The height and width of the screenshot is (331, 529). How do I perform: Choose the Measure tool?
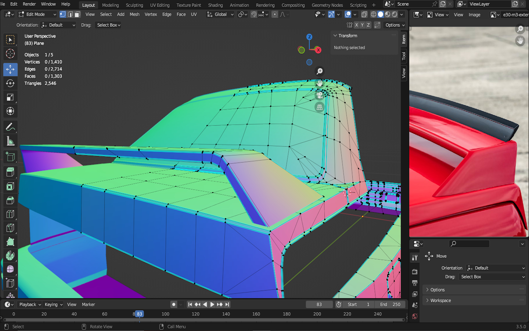click(10, 141)
